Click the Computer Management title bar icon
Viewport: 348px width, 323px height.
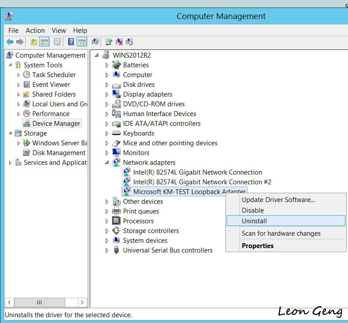pos(9,16)
